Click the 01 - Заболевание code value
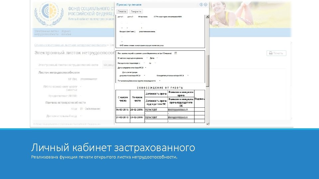This screenshot has width=319, height=179. point(90,109)
